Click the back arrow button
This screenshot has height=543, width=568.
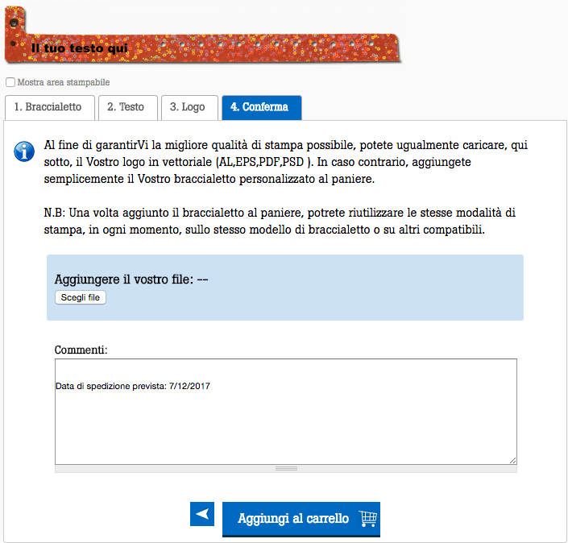tap(202, 514)
